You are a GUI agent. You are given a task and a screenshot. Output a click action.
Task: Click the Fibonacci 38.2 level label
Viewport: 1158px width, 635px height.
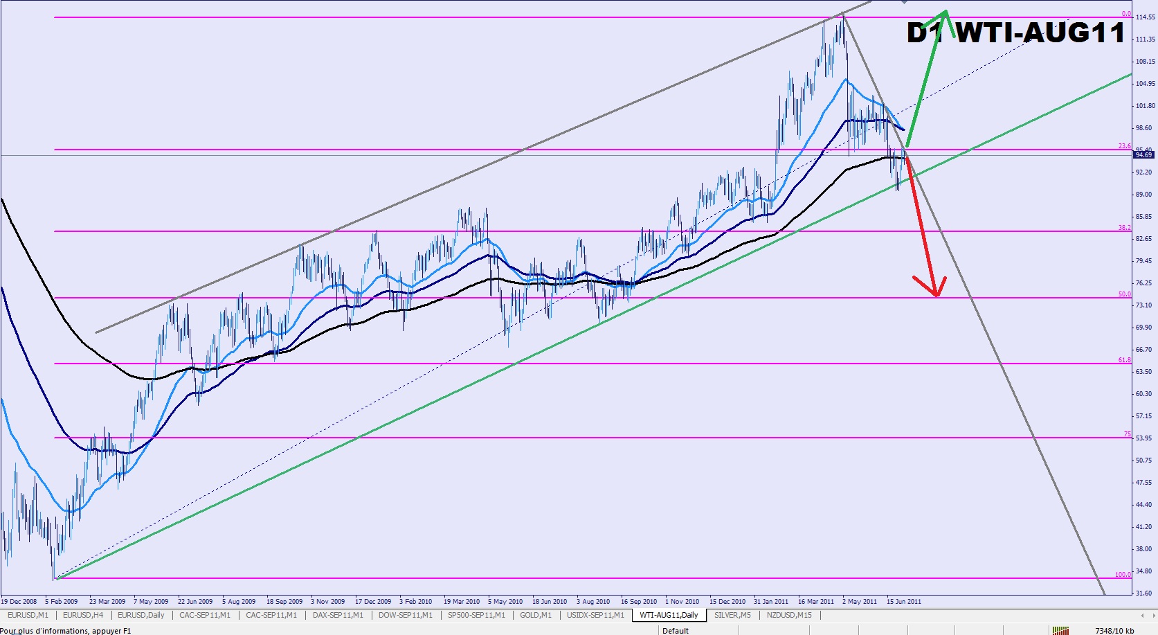pos(1125,228)
